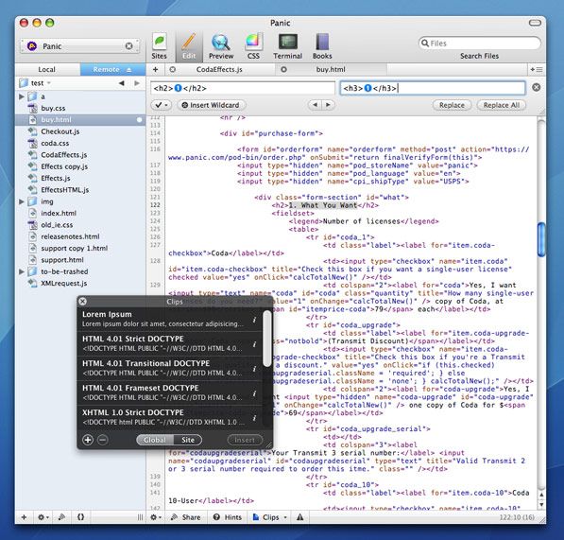Close the CodaEffects.js tab

173,69
